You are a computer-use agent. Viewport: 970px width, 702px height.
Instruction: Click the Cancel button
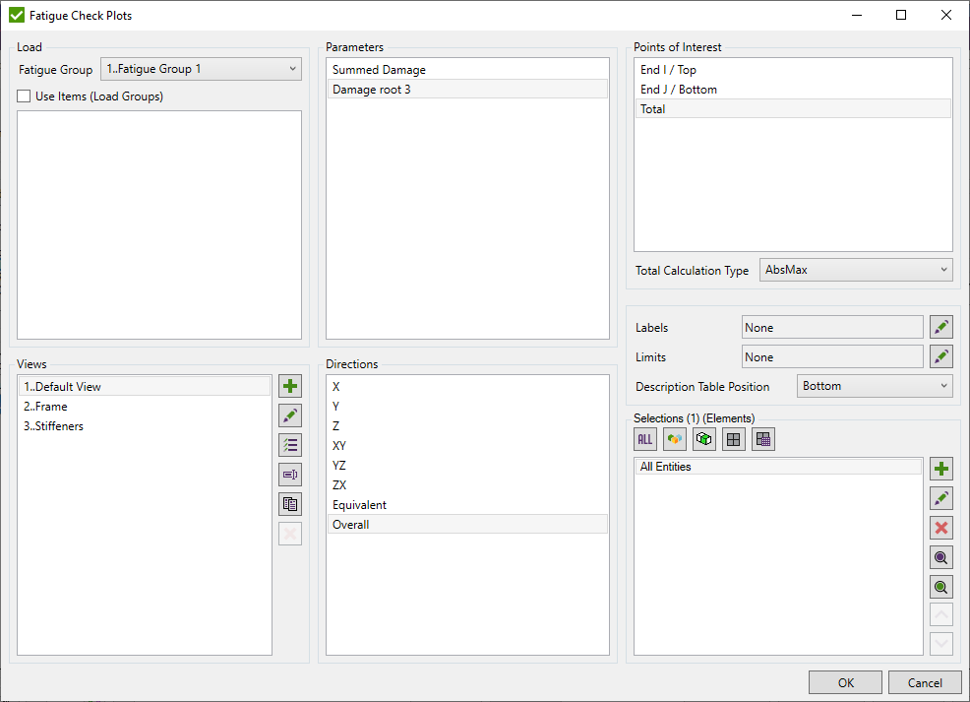924,682
